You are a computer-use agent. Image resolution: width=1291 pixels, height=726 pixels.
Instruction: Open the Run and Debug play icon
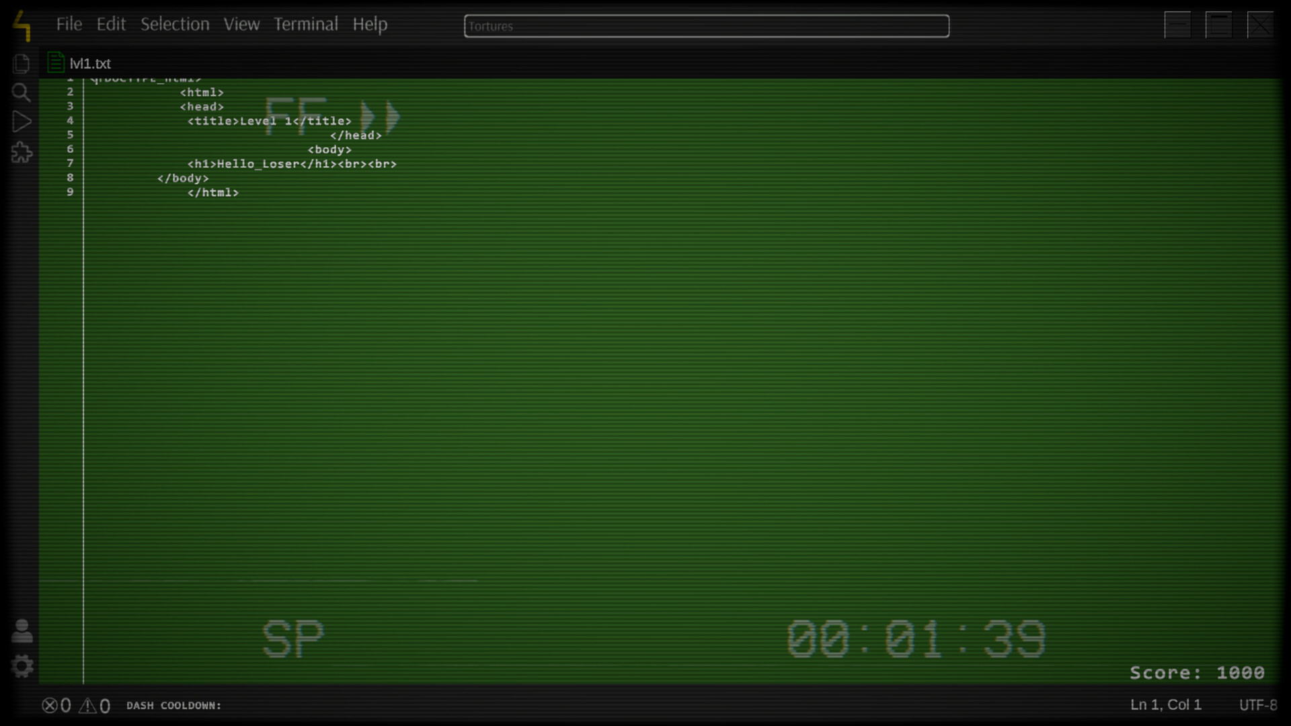pos(22,122)
